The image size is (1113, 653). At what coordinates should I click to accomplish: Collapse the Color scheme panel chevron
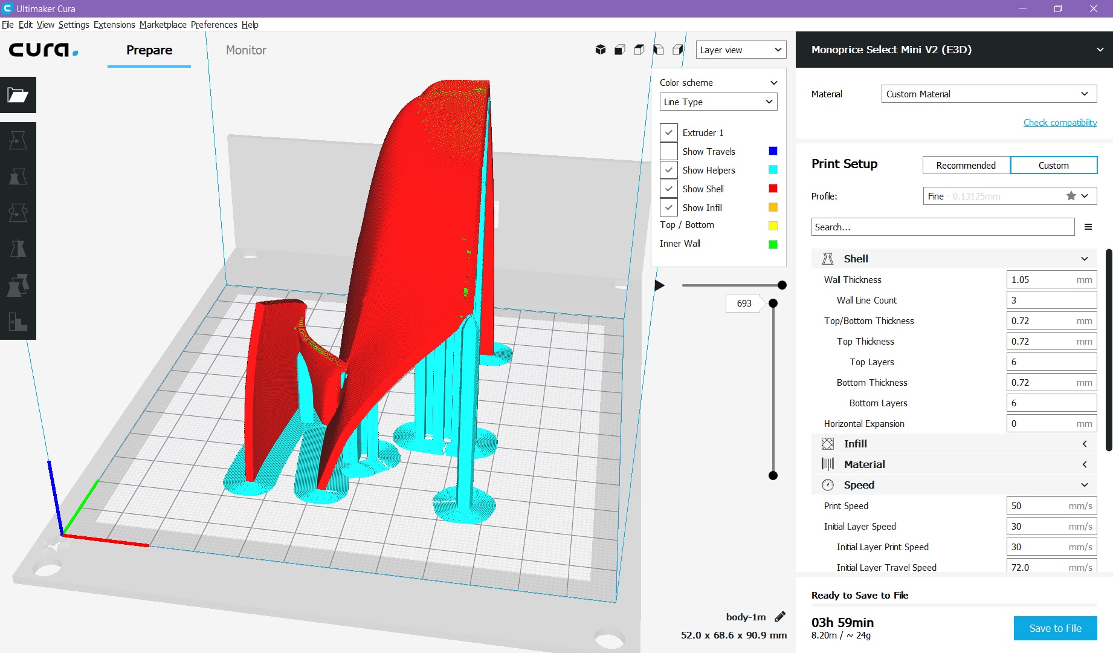(773, 83)
